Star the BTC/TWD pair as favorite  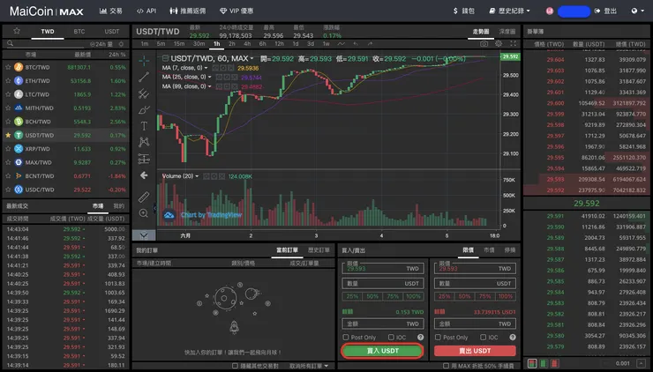point(8,67)
